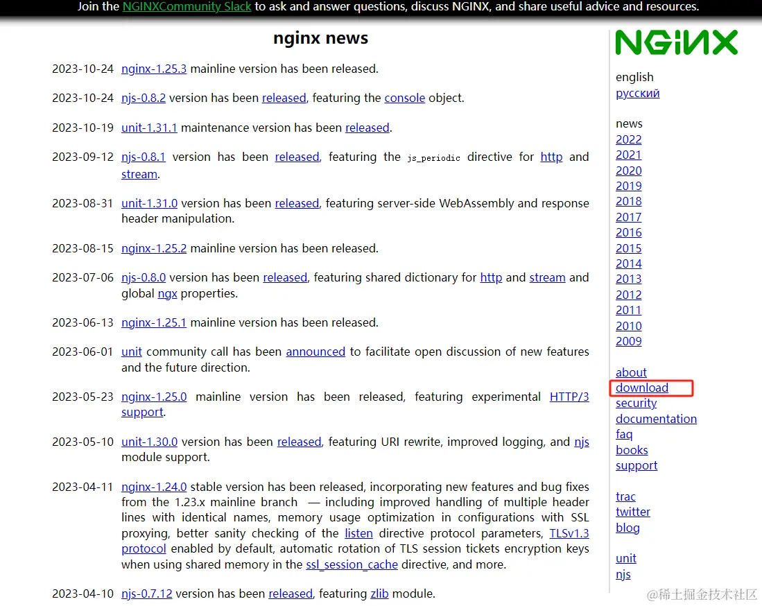
Task: Open the nginx-1.25.3 release link
Action: click(154, 69)
